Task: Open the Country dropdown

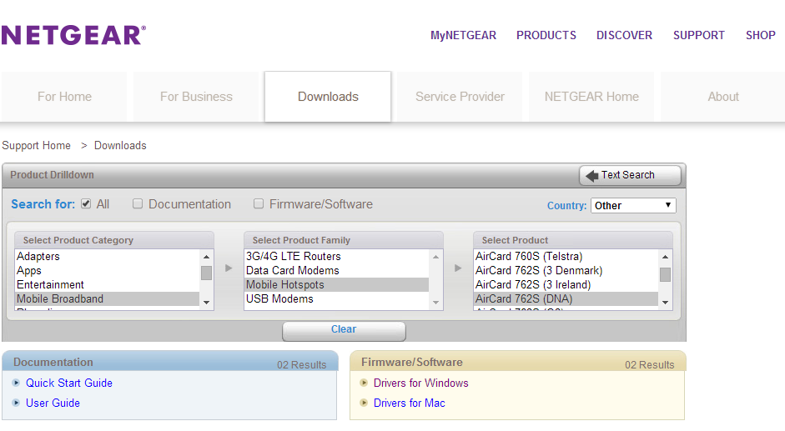Action: coord(633,205)
